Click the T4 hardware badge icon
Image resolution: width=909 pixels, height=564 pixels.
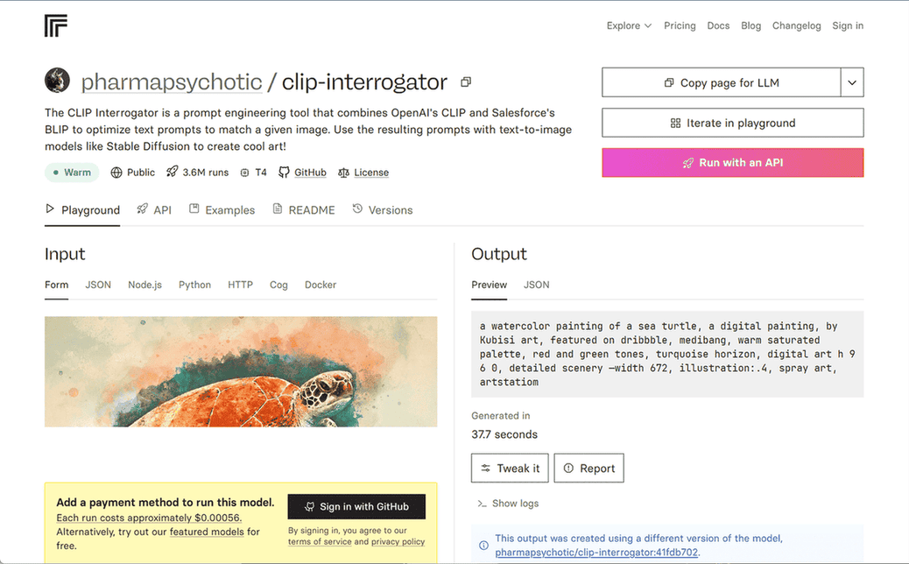(246, 172)
